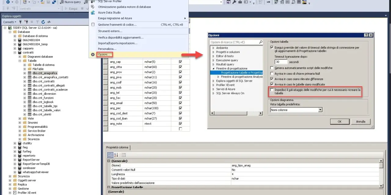
Task: Select dbo.cnt_anagrafica table in tree
Action: click(x=45, y=73)
